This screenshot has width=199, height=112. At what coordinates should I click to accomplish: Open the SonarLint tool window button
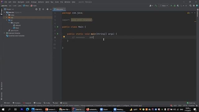tap(27, 103)
